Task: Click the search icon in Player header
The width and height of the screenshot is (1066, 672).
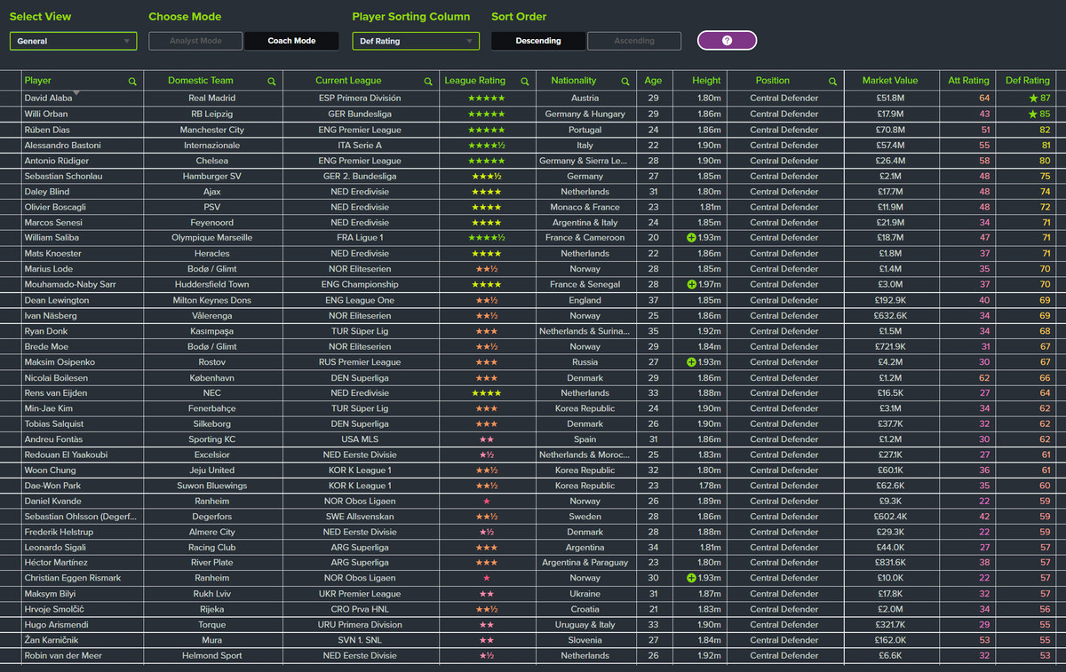Action: [x=132, y=81]
